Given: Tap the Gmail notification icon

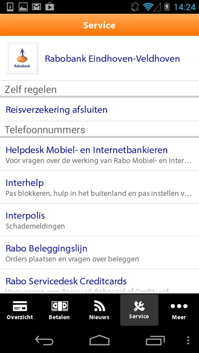Looking at the screenshot, I should [36, 7].
